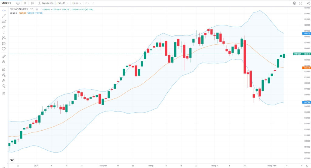Viewport: 311px width, 168px height.
Task: Open chart settings gear in top bar
Action: 295,3
